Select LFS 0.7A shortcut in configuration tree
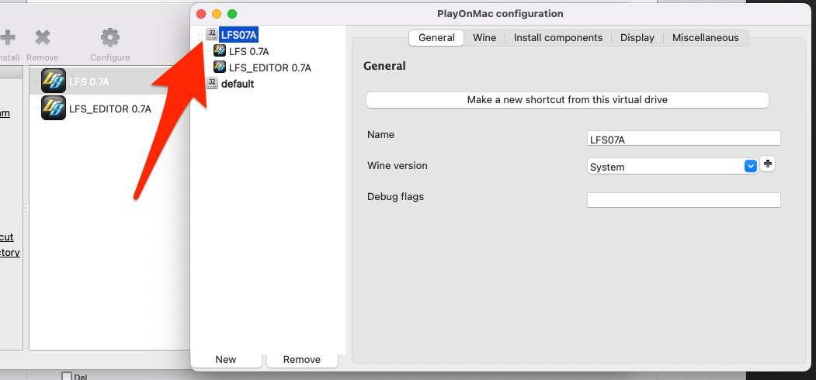Screen dimensions: 816x380 (x=248, y=51)
